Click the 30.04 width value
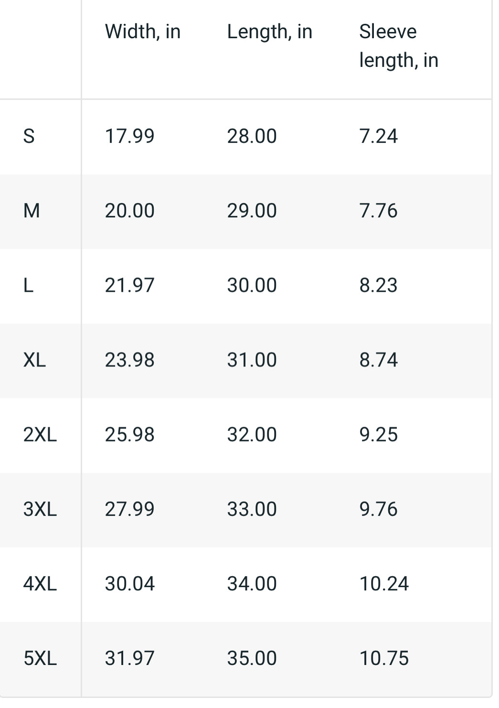 [x=129, y=583]
